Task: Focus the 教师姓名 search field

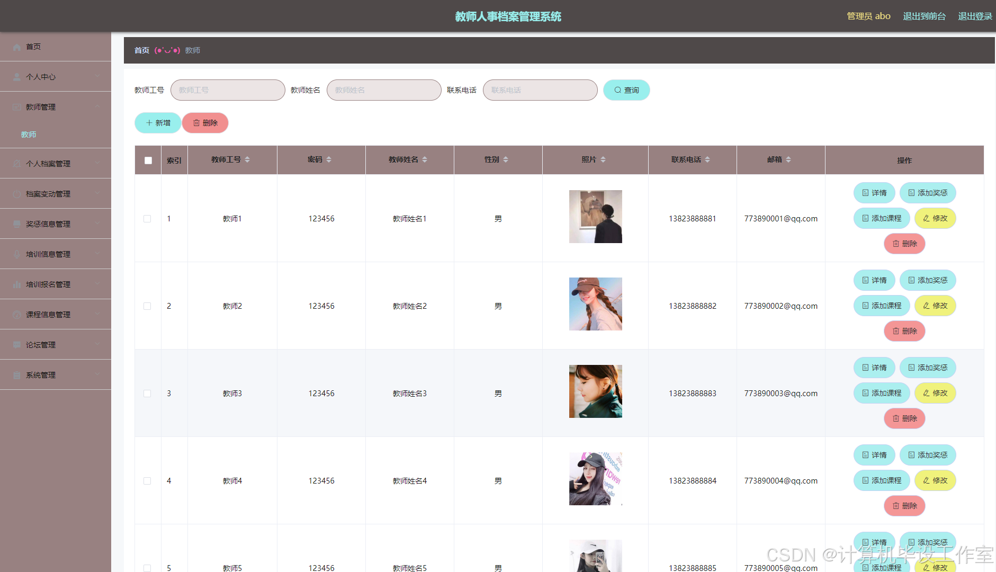Action: click(384, 90)
